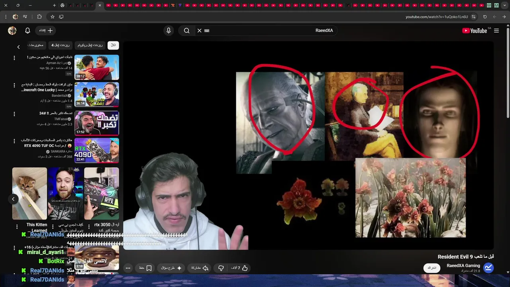This screenshot has width=510, height=287.
Task: Open the rtx 3050 Shorts thumbnail
Action: pos(102,193)
